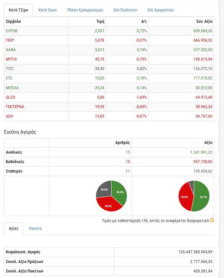Image resolution: width=224 pixels, height=278 pixels.
Task: Switch to the Κατά Όγκο tab
Action: click(48, 10)
